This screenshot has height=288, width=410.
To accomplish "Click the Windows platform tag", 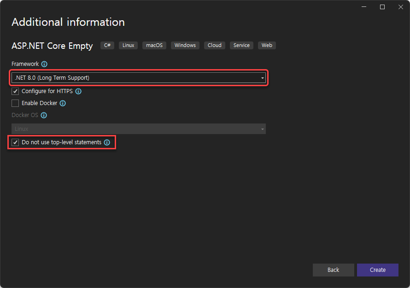I will pyautogui.click(x=185, y=45).
